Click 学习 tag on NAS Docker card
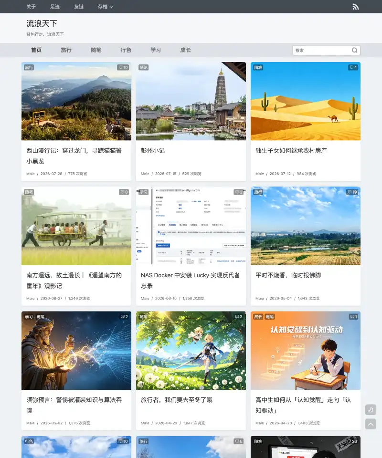This screenshot has width=382, height=458. pyautogui.click(x=144, y=192)
